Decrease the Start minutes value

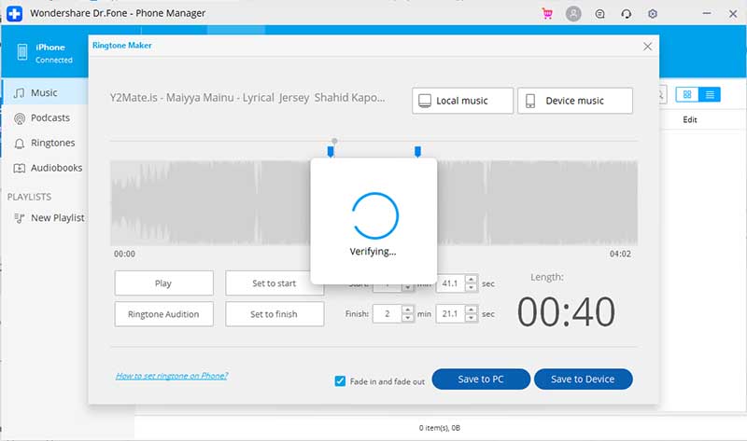[407, 288]
